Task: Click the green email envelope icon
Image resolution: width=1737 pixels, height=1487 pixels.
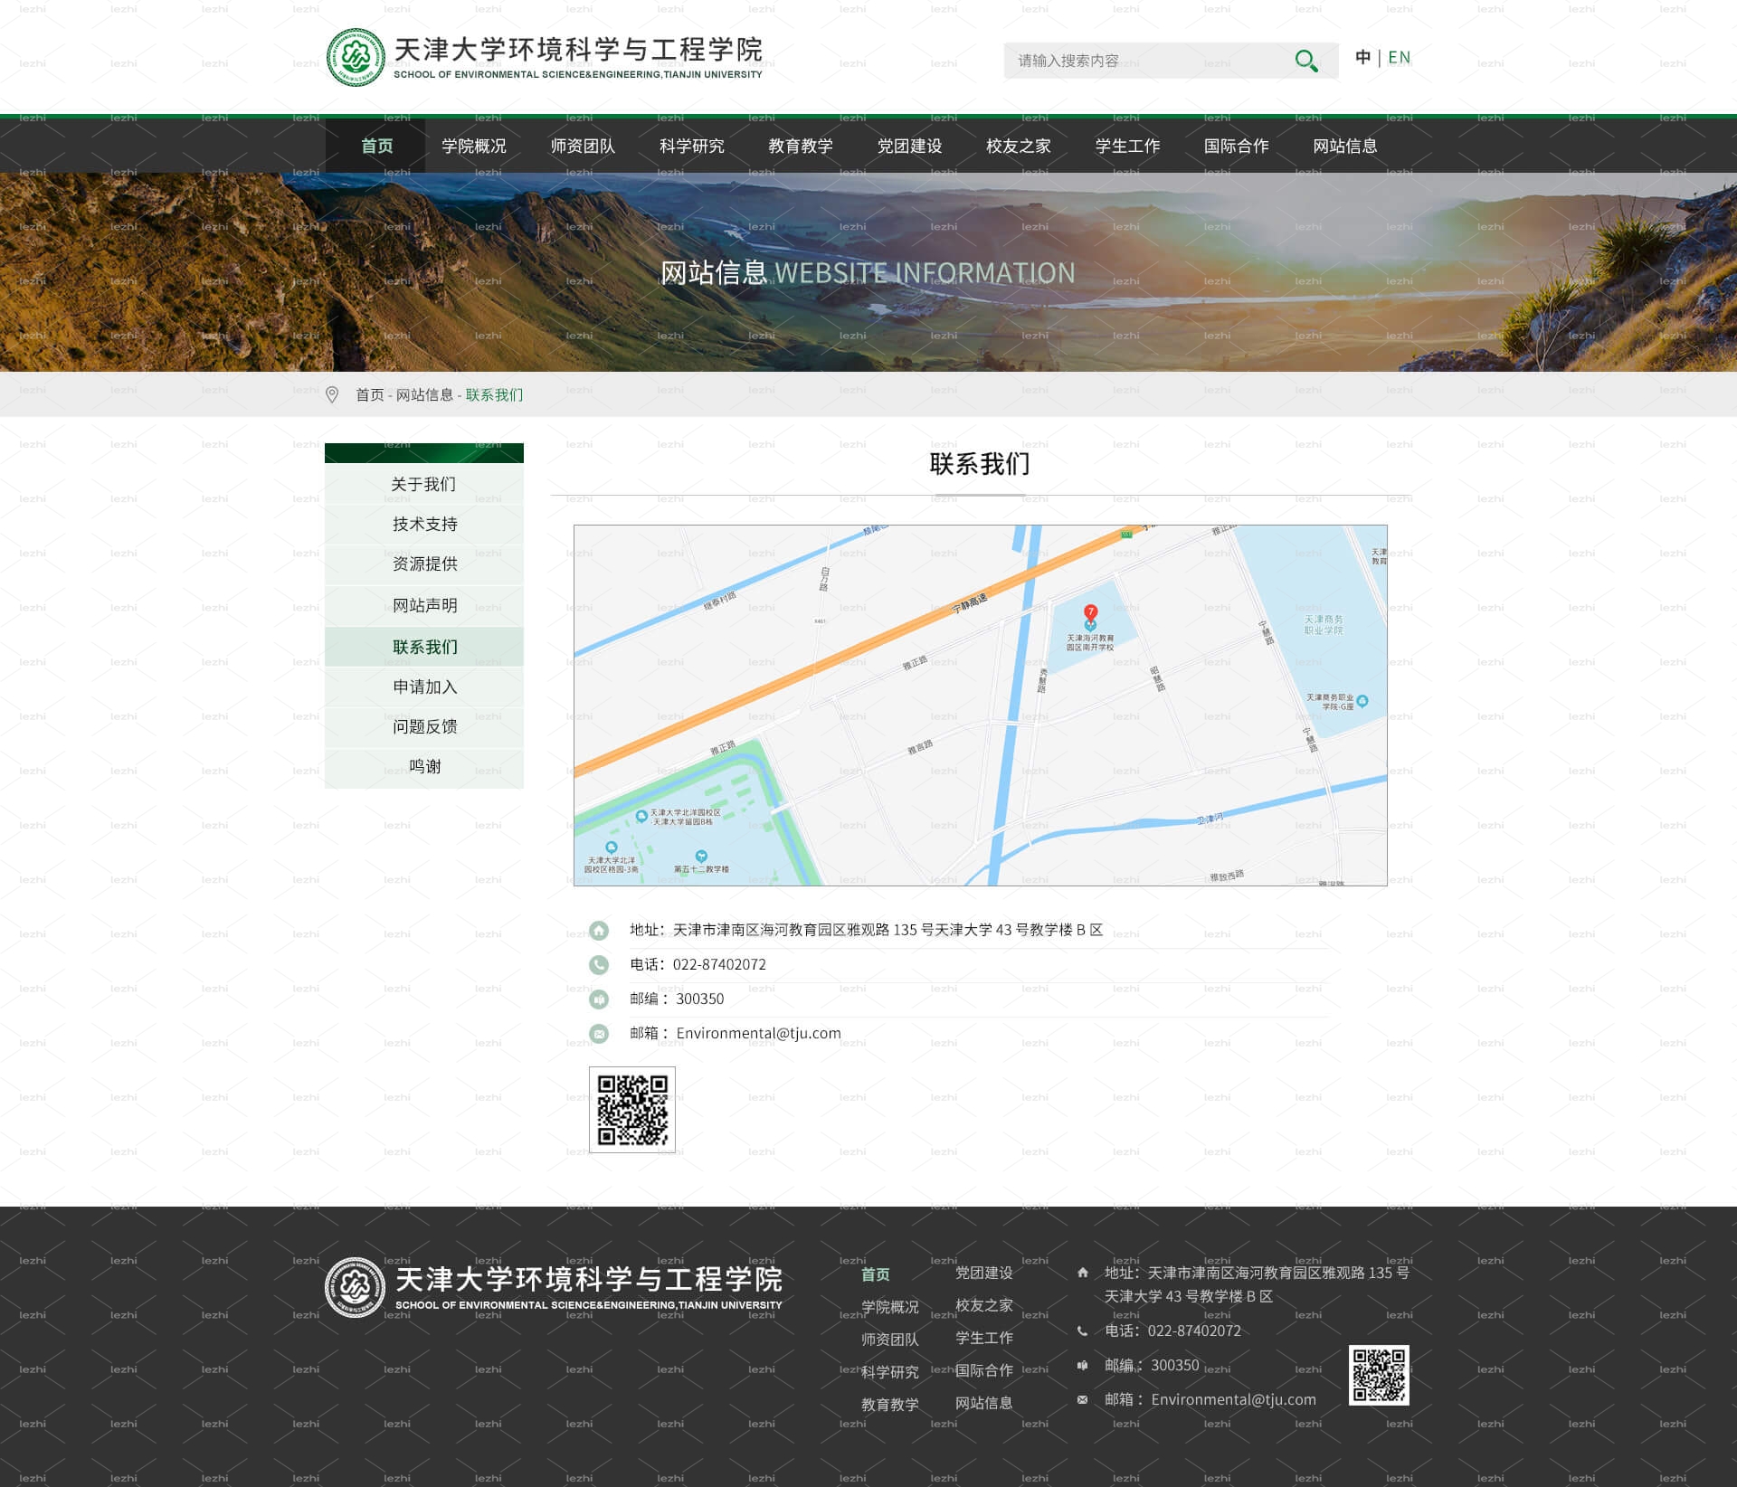Action: (599, 1033)
